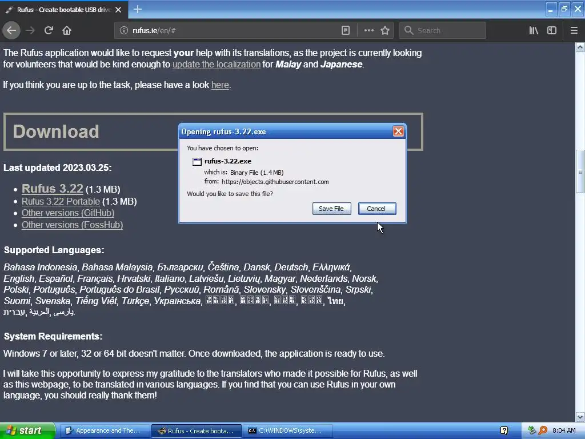This screenshot has height=439, width=585.
Task: Click 'Last updated 2023.03.25:' text
Action: (x=58, y=167)
